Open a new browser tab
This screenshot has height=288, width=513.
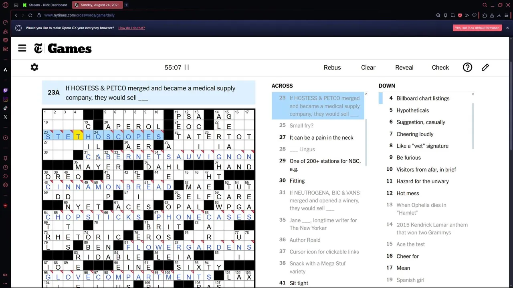tap(126, 5)
